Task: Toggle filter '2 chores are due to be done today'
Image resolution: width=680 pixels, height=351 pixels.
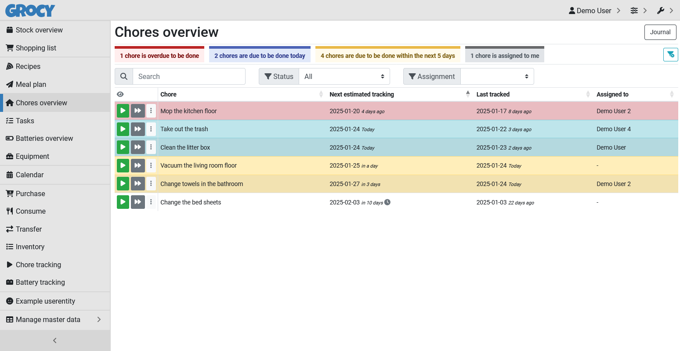Action: click(260, 56)
